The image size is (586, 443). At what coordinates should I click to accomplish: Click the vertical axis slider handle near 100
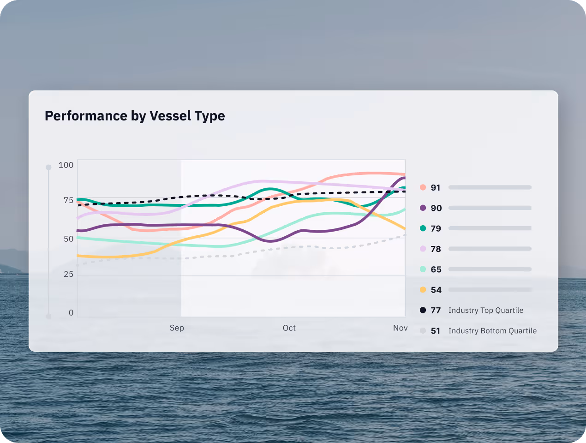pyautogui.click(x=48, y=167)
